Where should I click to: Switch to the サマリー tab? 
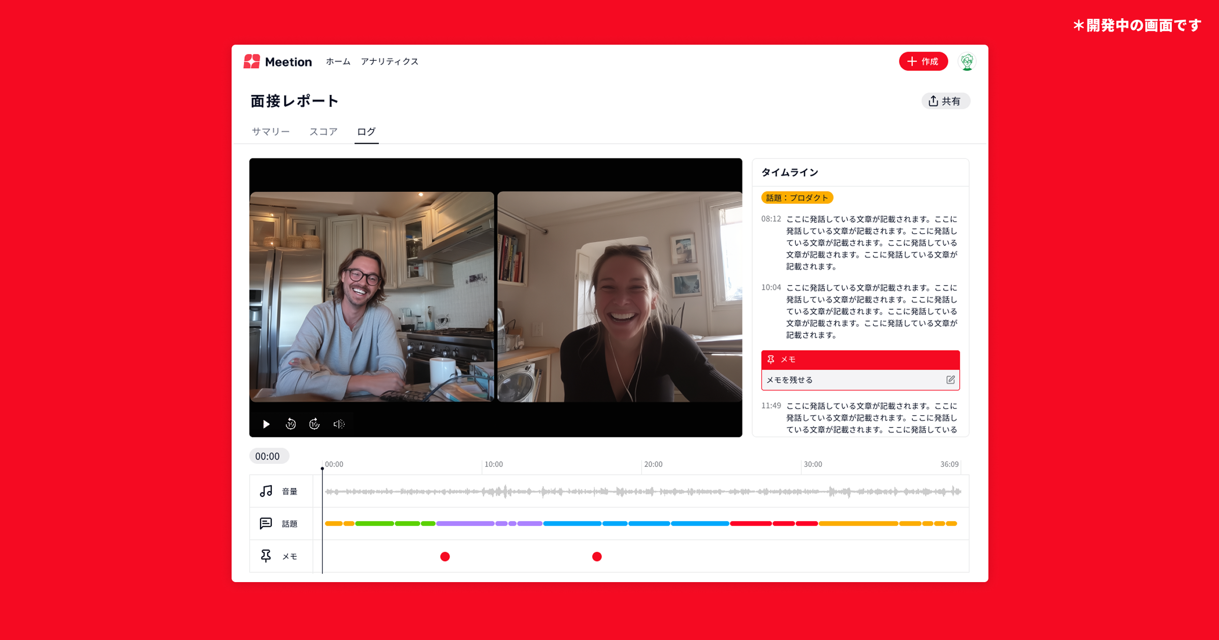tap(271, 132)
